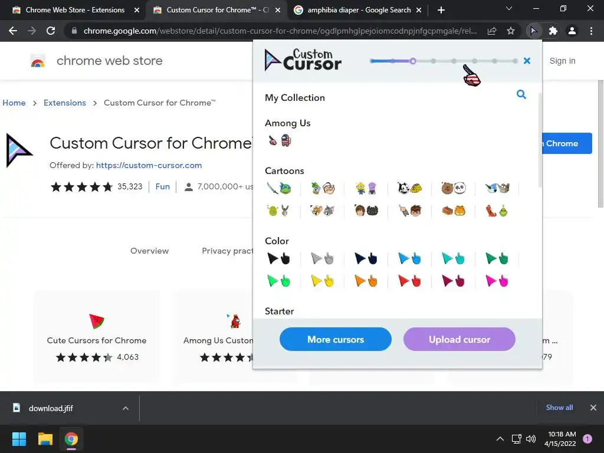Show all downloads
The width and height of the screenshot is (604, 453).
(x=559, y=408)
